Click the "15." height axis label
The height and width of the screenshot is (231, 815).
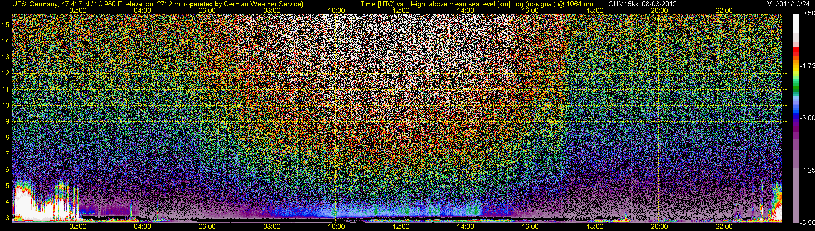(6, 25)
